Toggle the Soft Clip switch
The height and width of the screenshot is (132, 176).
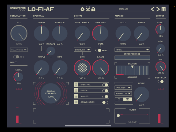click(161, 82)
